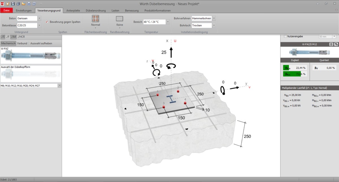Select the Verbund anchor type toggle
The image size is (339, 182).
[x=22, y=43]
